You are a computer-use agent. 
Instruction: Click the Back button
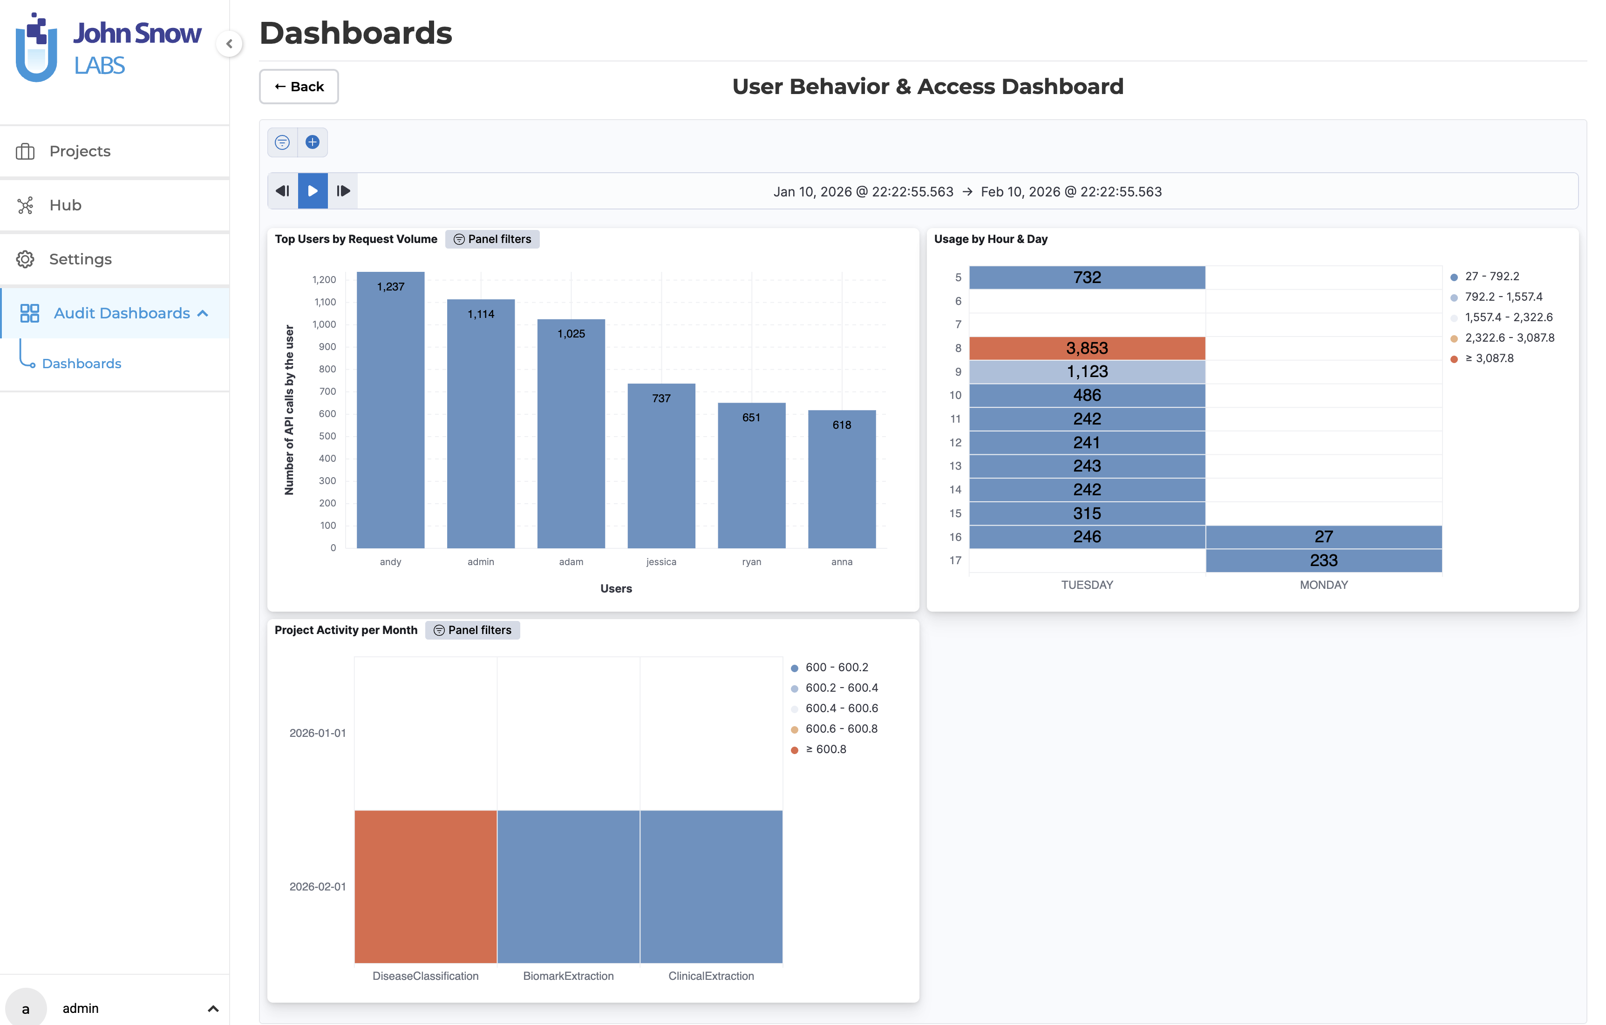pyautogui.click(x=298, y=86)
